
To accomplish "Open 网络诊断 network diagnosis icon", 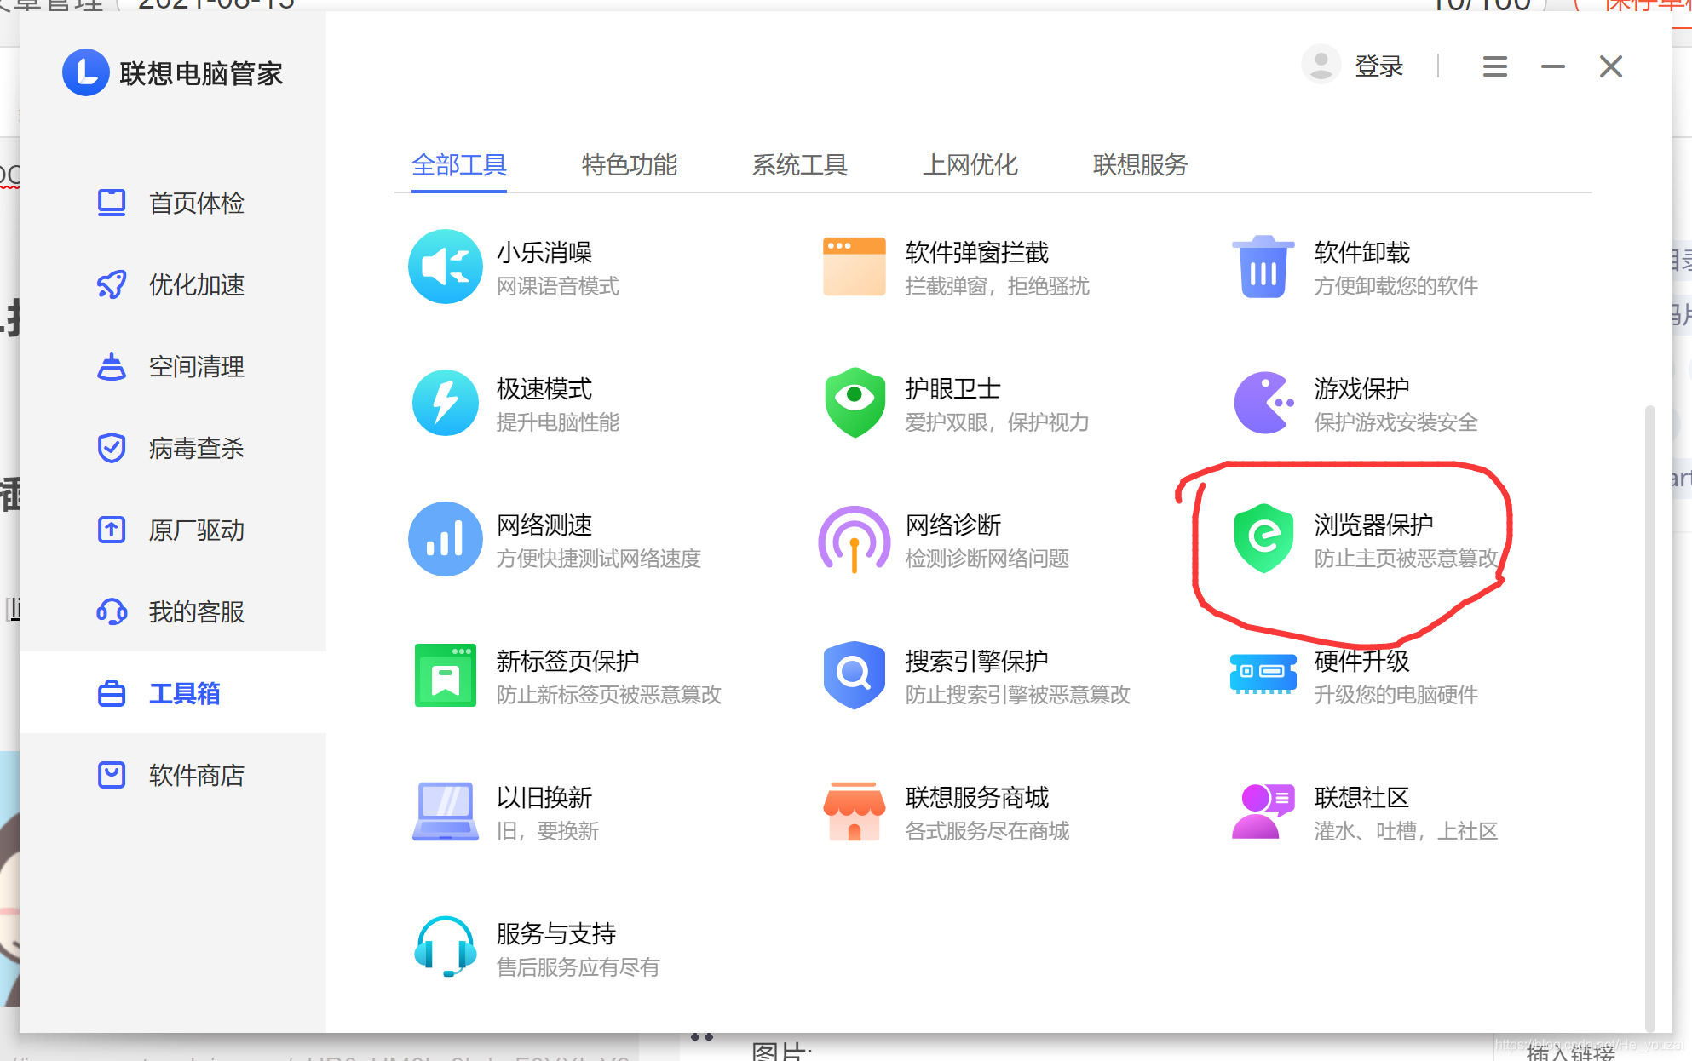I will (x=855, y=540).
